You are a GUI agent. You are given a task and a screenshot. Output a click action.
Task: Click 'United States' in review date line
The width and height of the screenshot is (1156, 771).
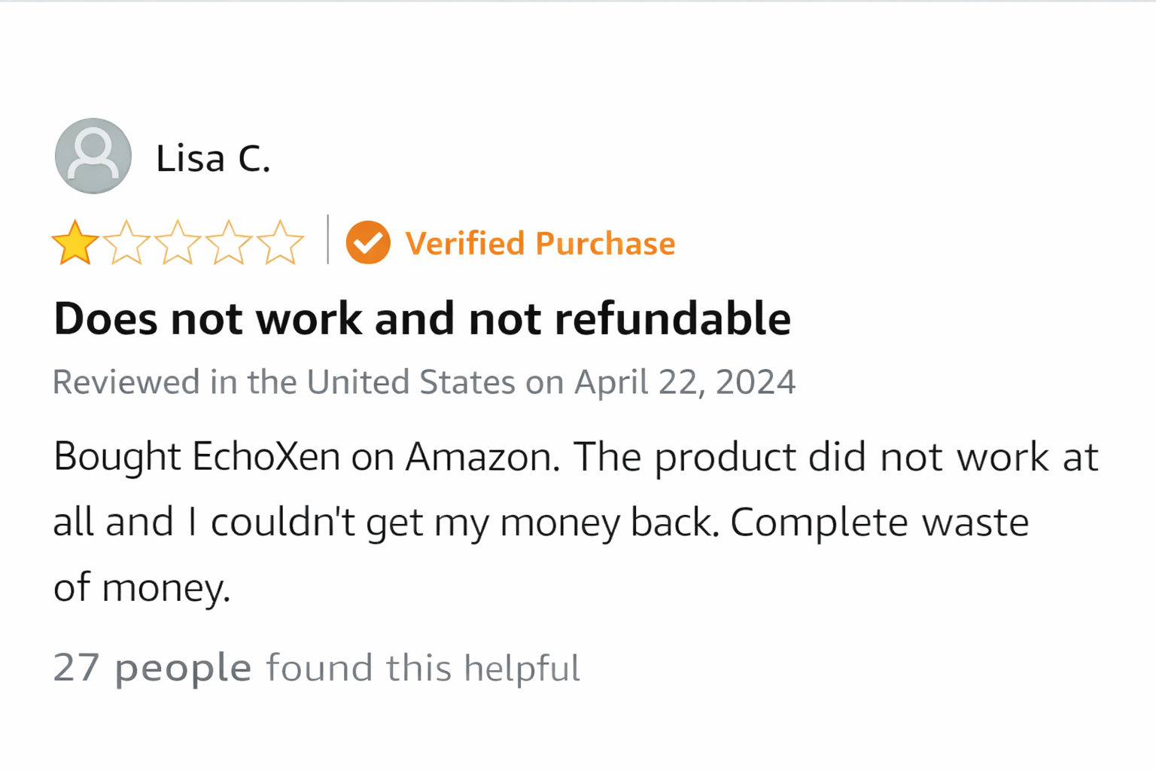click(410, 382)
